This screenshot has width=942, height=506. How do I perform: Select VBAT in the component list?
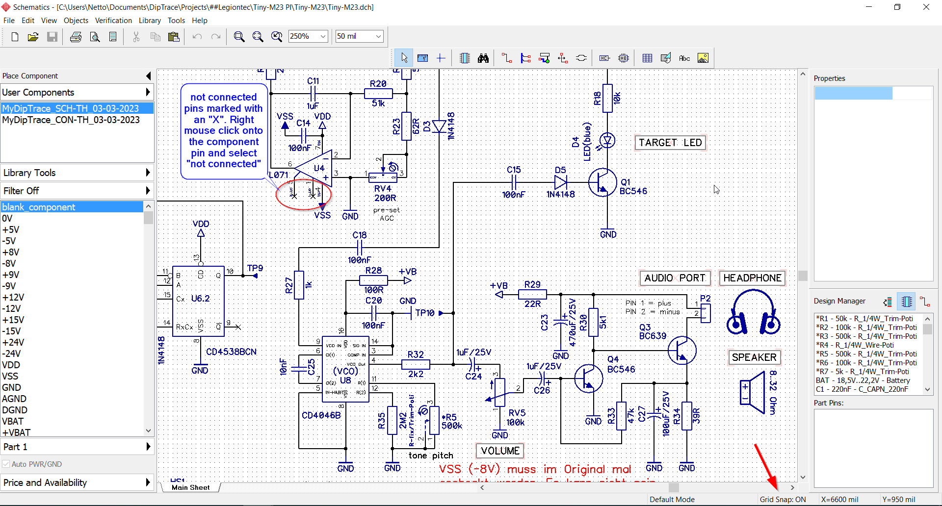pos(13,421)
